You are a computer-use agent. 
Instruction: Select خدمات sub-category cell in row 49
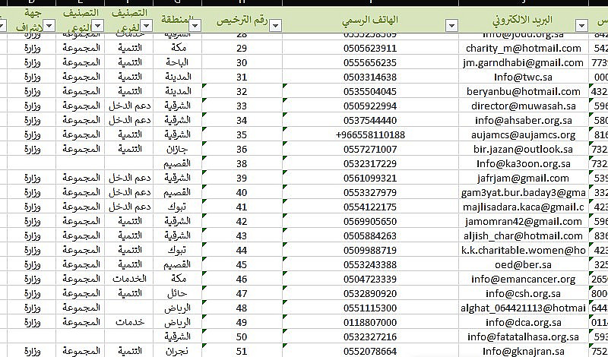pos(129,322)
